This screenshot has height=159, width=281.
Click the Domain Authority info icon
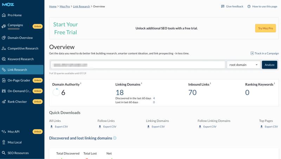pos(81,83)
